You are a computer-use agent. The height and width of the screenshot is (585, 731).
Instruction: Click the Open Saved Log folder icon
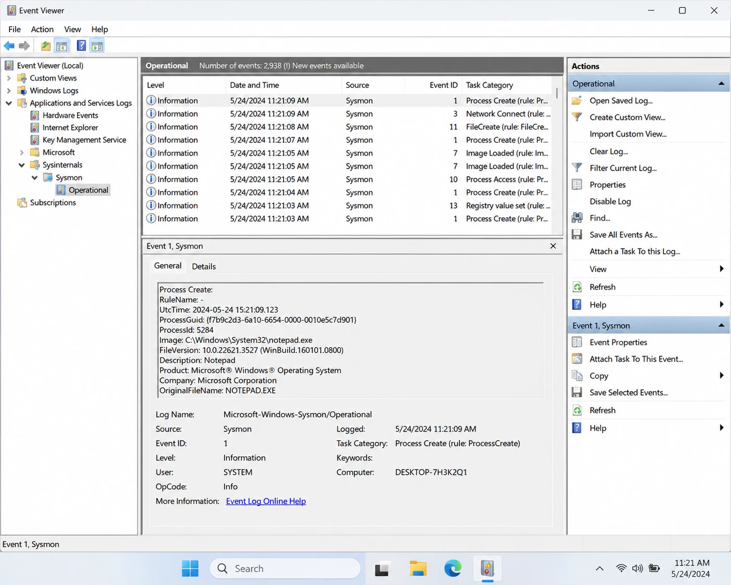(x=577, y=101)
